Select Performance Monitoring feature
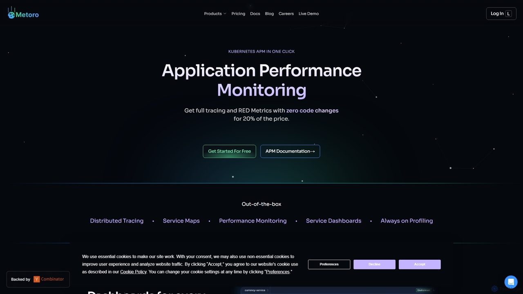The height and width of the screenshot is (294, 523). point(253,220)
